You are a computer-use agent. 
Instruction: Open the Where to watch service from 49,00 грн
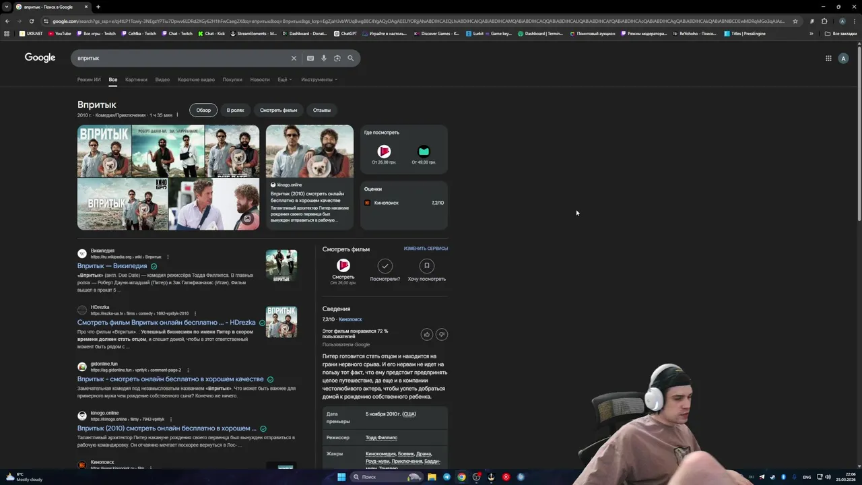pos(424,154)
